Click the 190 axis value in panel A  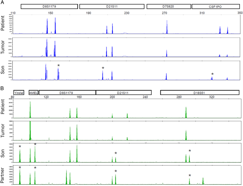pyautogui.click(x=88, y=13)
